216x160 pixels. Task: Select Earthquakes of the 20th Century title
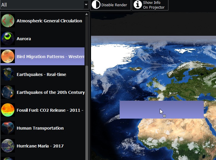51,92
